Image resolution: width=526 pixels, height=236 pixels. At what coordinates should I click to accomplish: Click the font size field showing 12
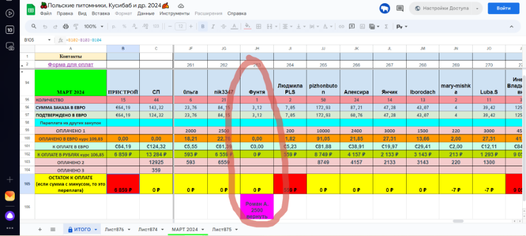coord(180,26)
